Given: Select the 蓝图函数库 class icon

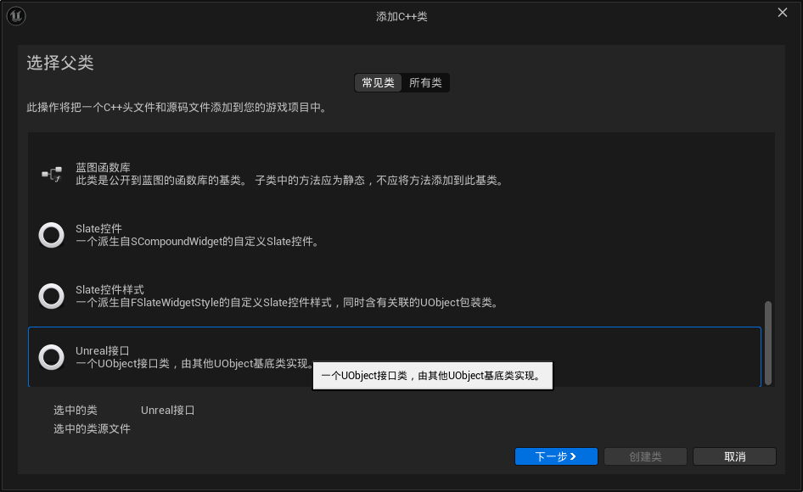Looking at the screenshot, I should point(52,174).
